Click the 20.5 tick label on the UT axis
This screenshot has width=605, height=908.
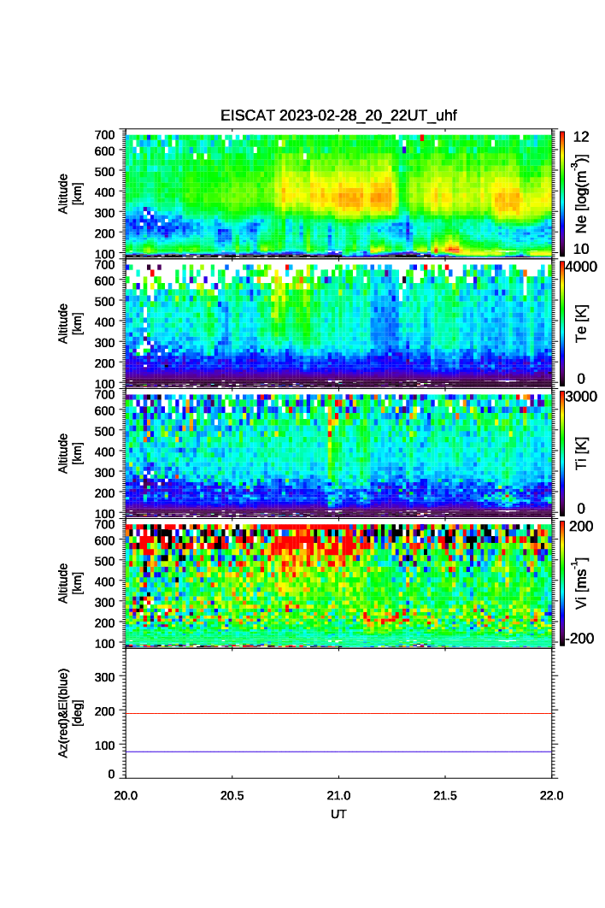click(x=232, y=795)
